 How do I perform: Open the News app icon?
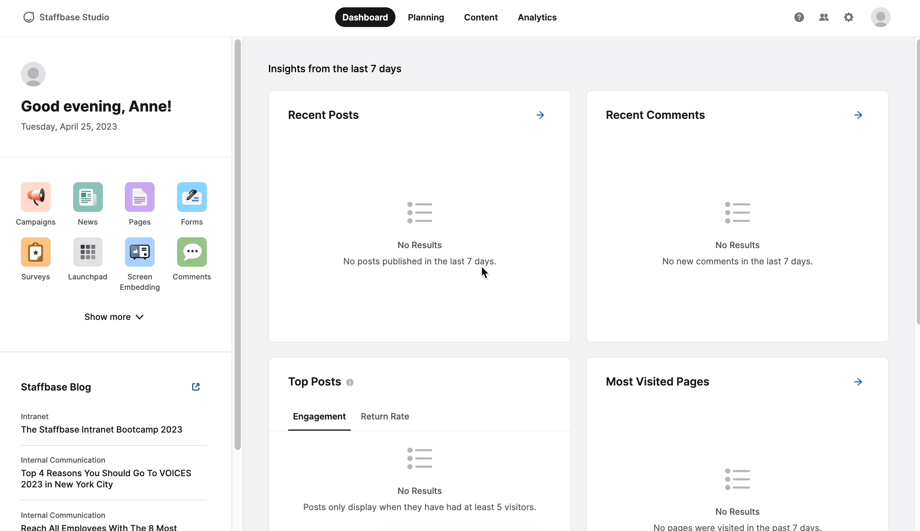pos(88,197)
